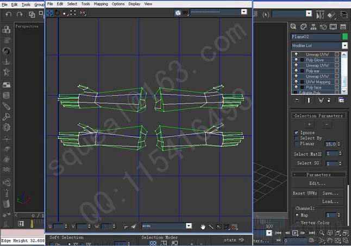351x246 pixels.
Task: Click the Save... button
Action: [x=330, y=193]
